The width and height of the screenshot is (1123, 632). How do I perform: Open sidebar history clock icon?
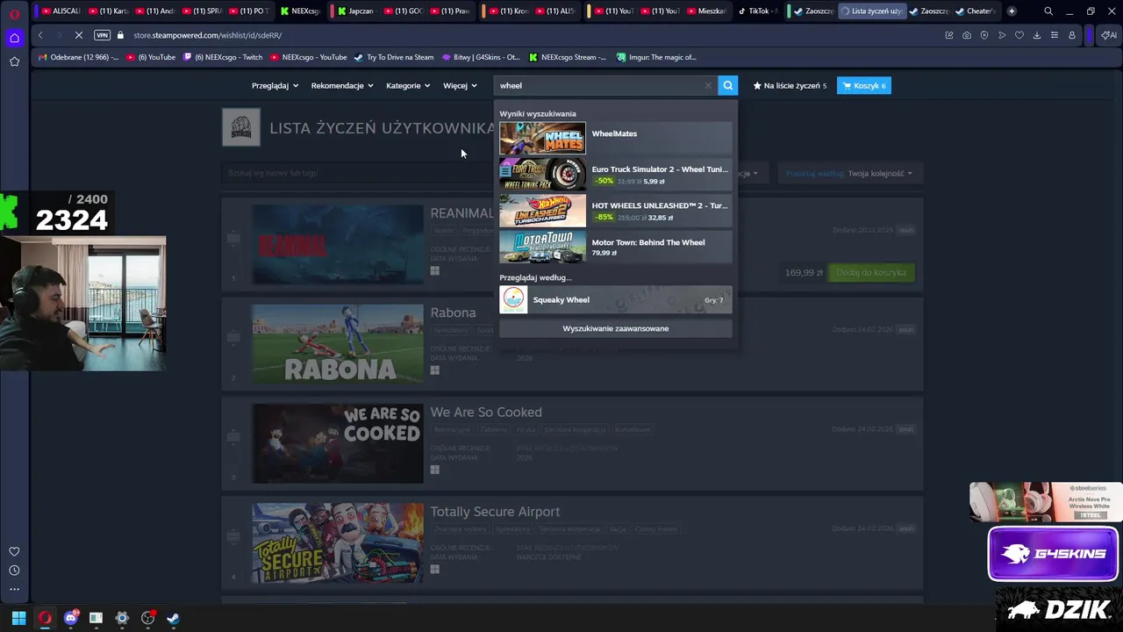14,571
